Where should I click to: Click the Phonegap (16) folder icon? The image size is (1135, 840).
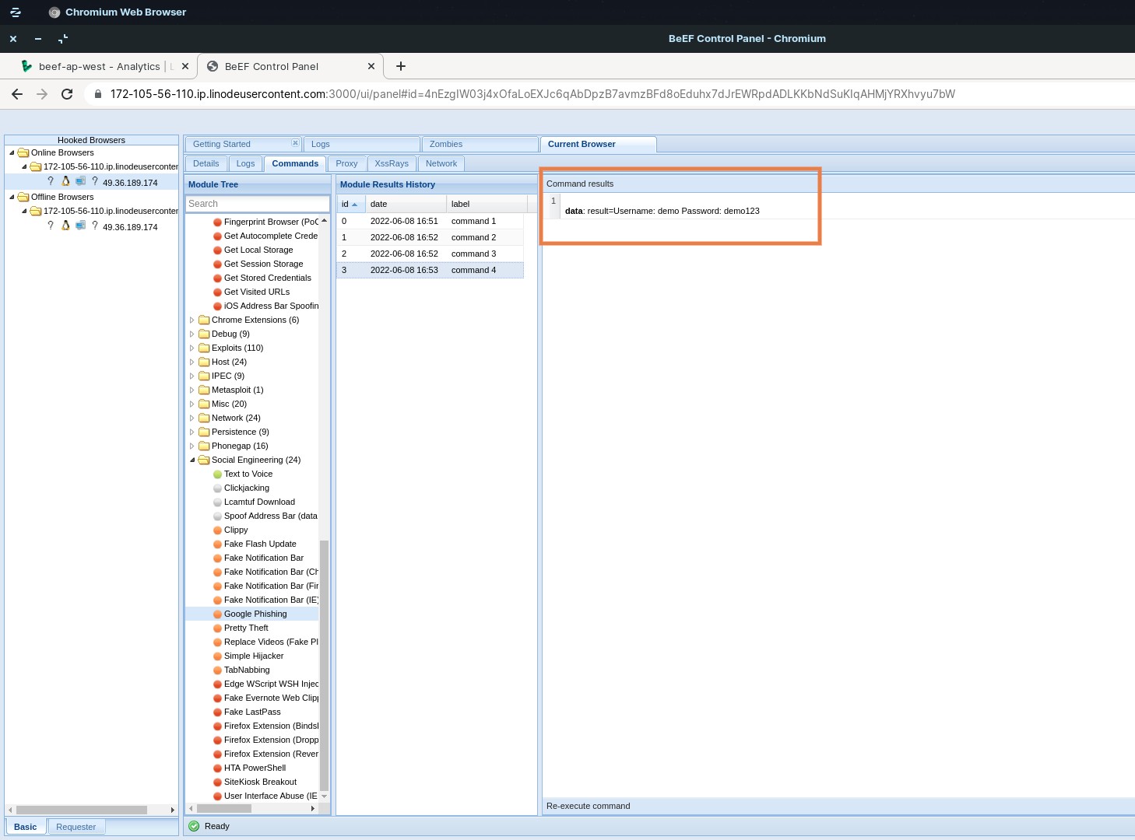(204, 446)
